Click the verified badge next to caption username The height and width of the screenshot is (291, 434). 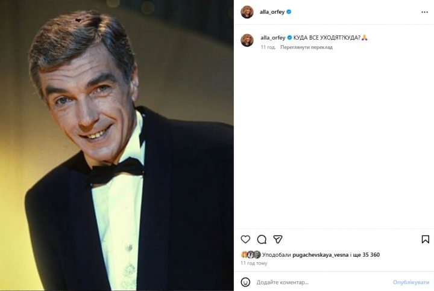coord(290,37)
